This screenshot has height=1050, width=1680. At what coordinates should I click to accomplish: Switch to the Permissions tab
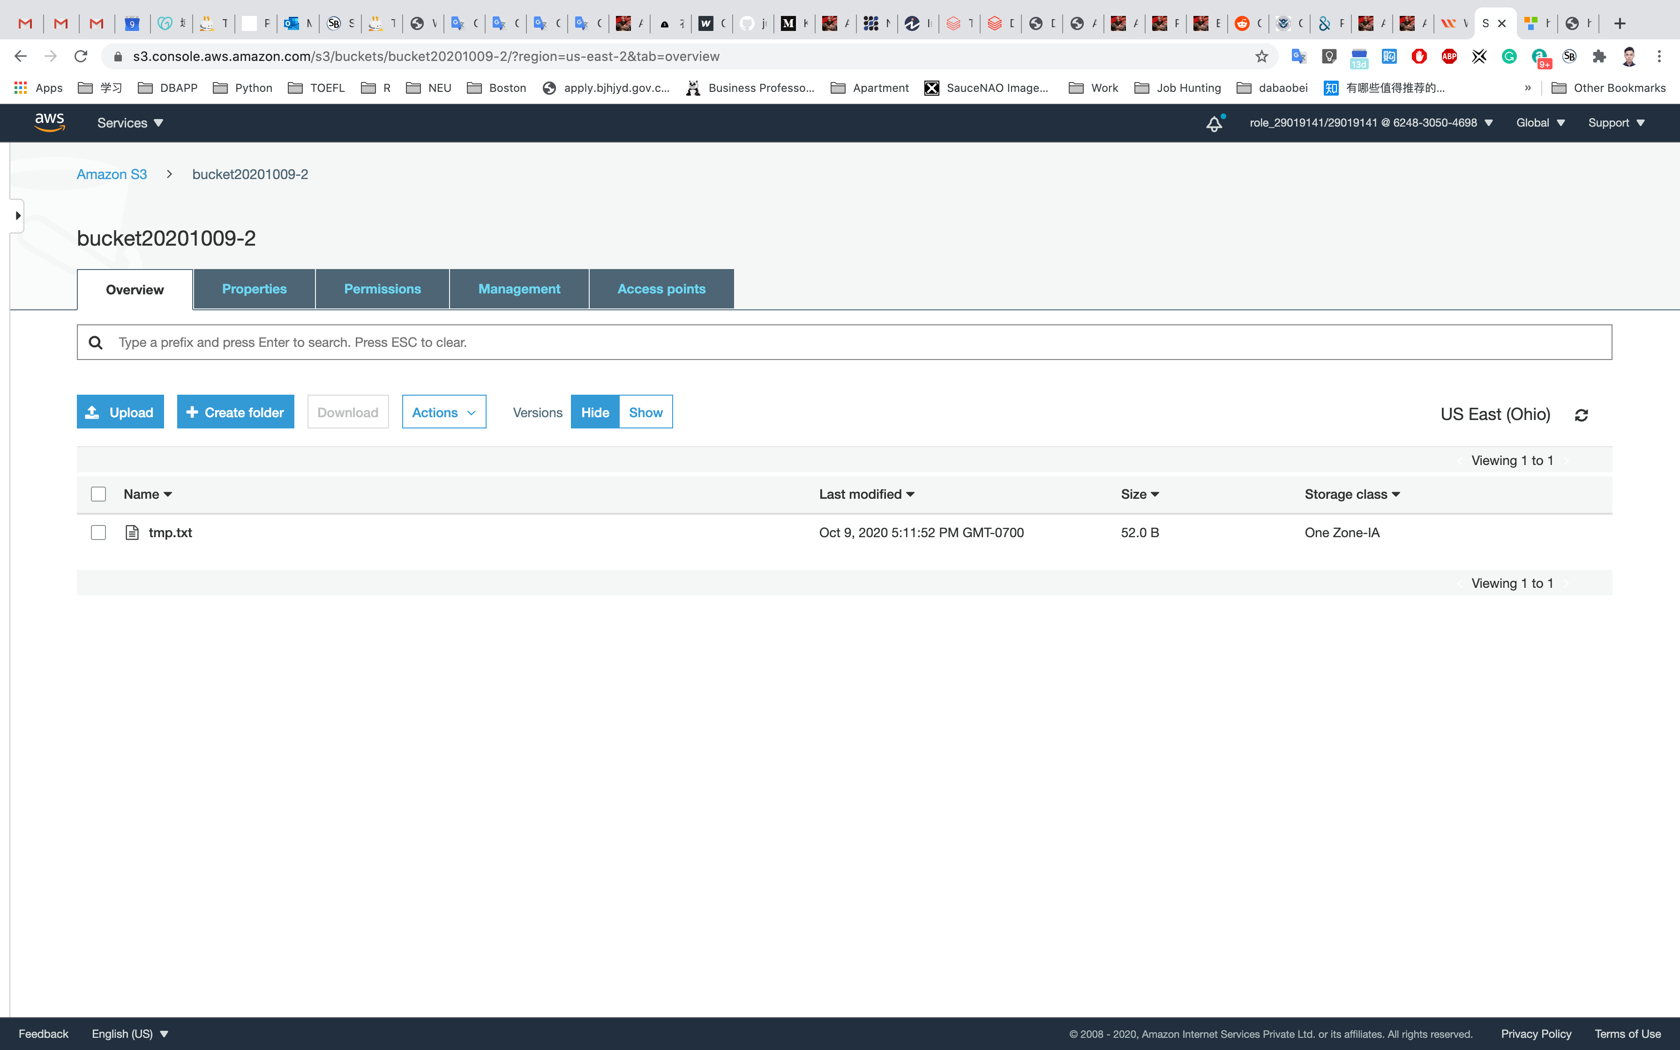point(382,289)
